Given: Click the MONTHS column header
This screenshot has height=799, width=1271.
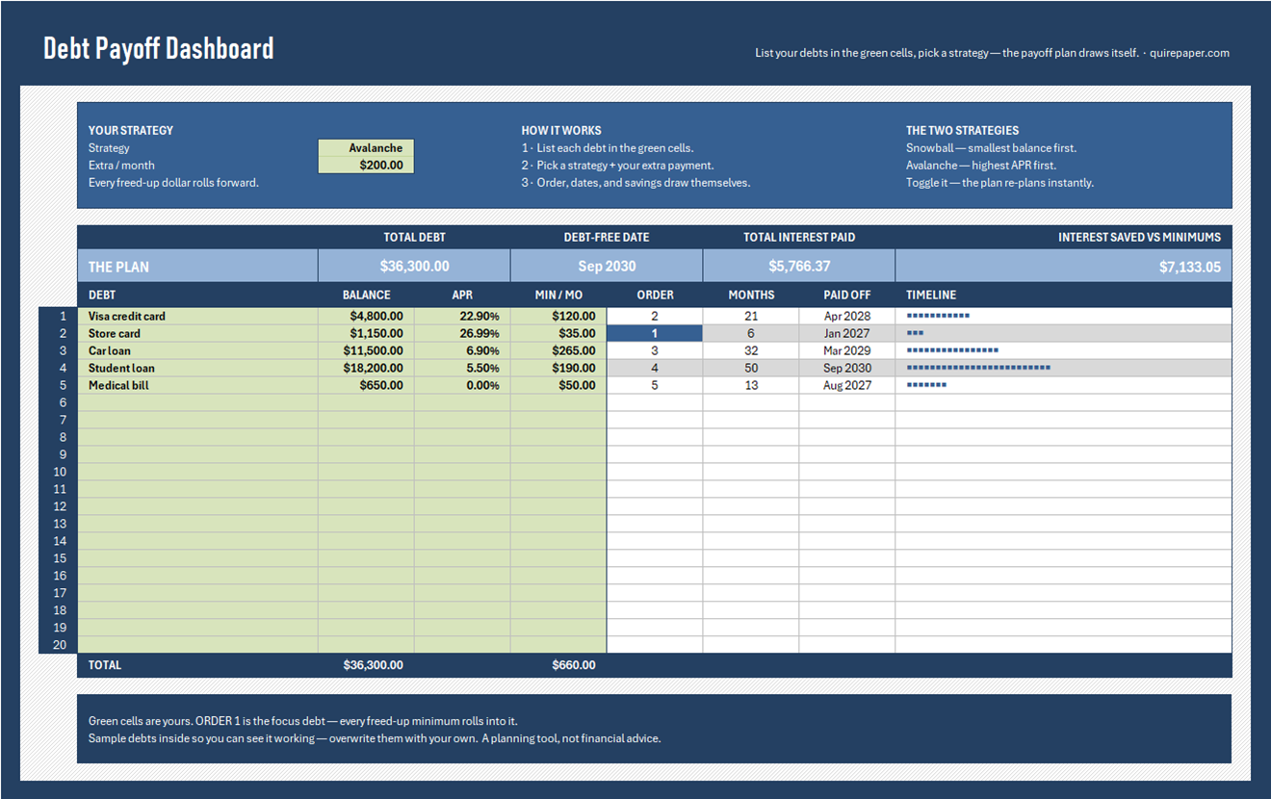Looking at the screenshot, I should 751,295.
